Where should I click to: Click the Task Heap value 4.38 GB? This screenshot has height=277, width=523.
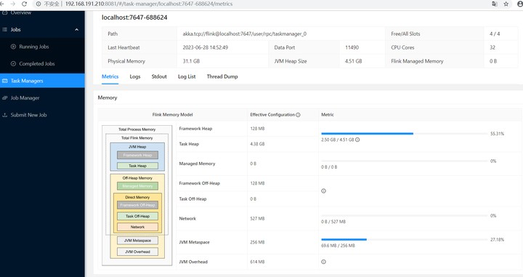point(257,144)
